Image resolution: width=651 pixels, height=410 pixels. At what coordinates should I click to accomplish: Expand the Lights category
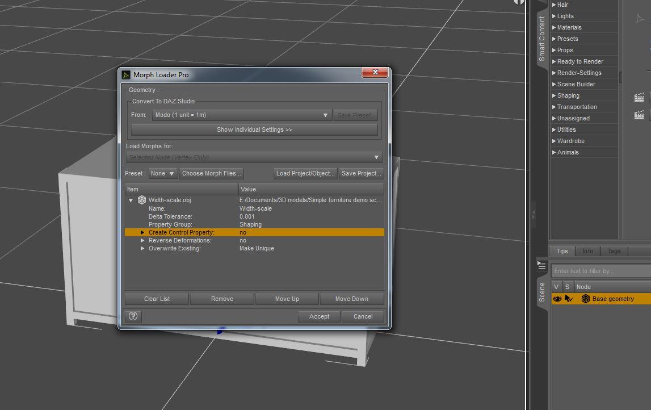coord(554,16)
